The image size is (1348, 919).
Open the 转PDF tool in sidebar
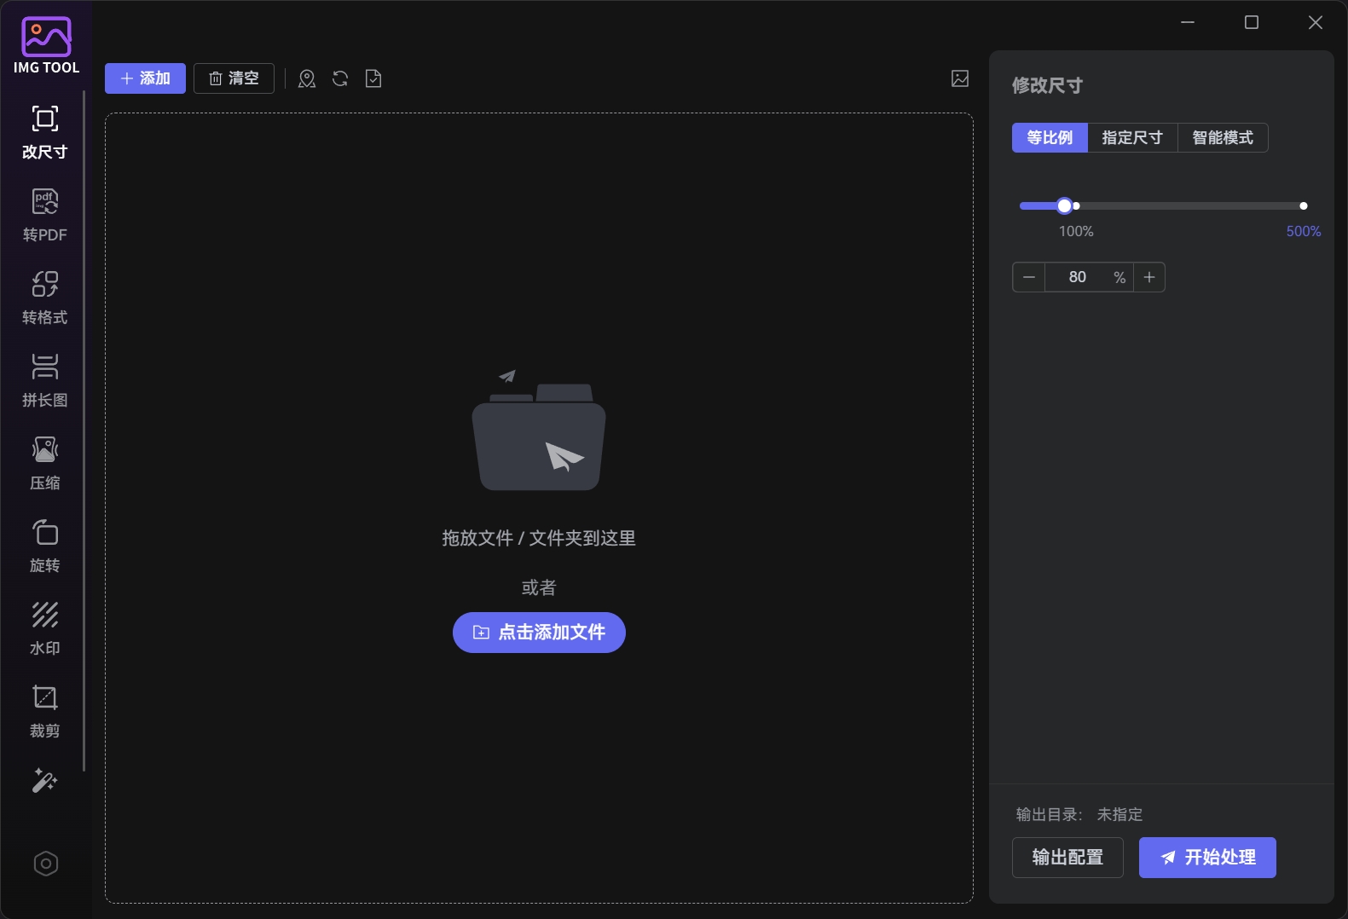point(44,215)
